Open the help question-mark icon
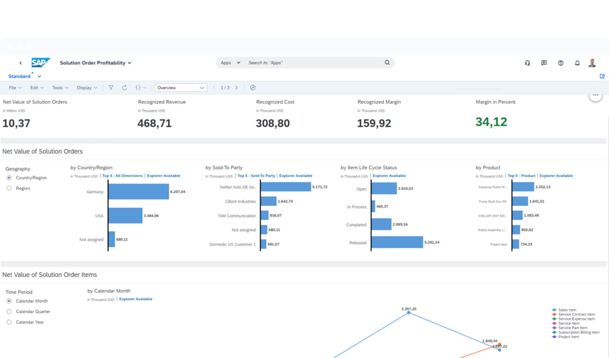The width and height of the screenshot is (609, 358). click(561, 63)
